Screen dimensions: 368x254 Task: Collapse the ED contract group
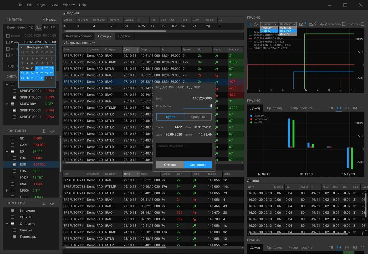(x=7, y=152)
